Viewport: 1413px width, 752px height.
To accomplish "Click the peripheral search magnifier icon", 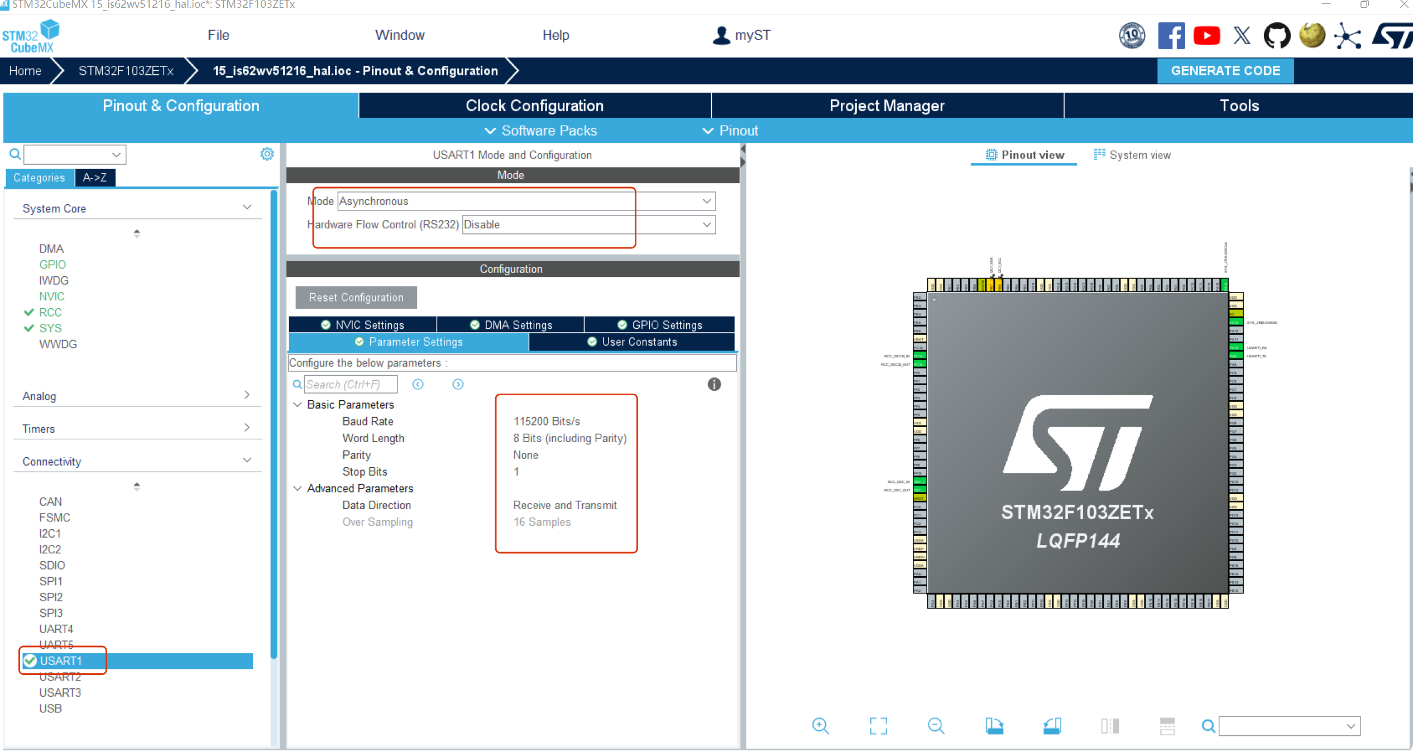I will tap(15, 154).
